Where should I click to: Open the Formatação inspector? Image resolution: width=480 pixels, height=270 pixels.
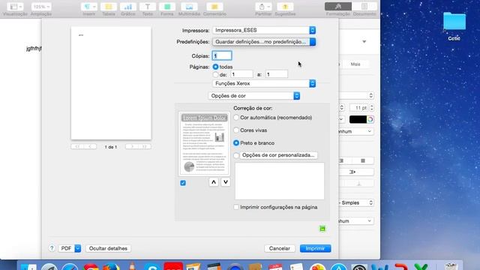click(x=338, y=7)
